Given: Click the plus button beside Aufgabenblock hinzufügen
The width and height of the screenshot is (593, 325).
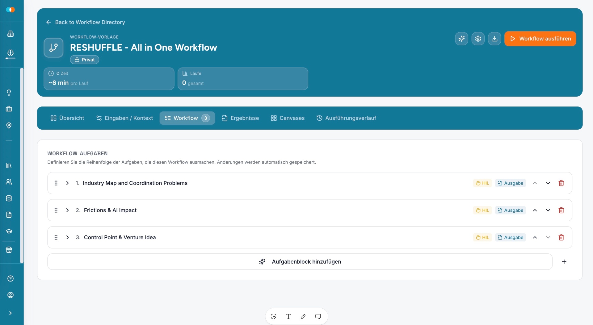Looking at the screenshot, I should [564, 262].
